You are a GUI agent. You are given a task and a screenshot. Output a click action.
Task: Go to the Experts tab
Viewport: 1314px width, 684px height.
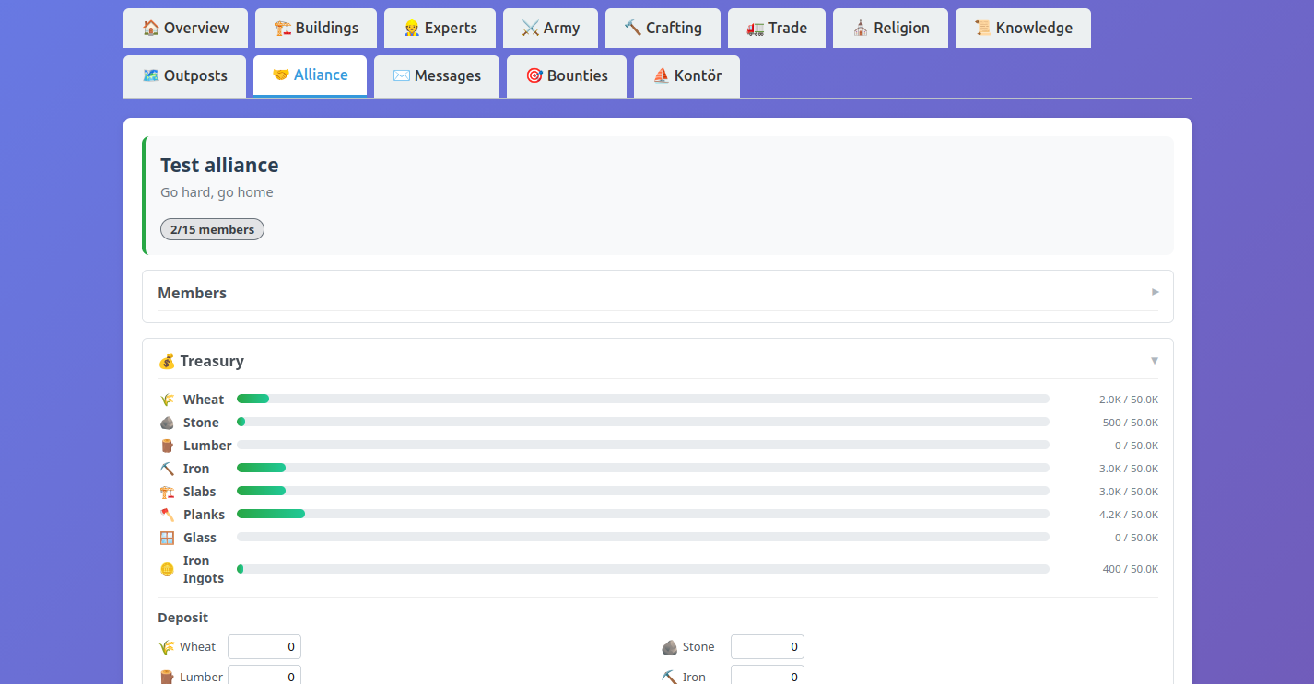pyautogui.click(x=440, y=28)
